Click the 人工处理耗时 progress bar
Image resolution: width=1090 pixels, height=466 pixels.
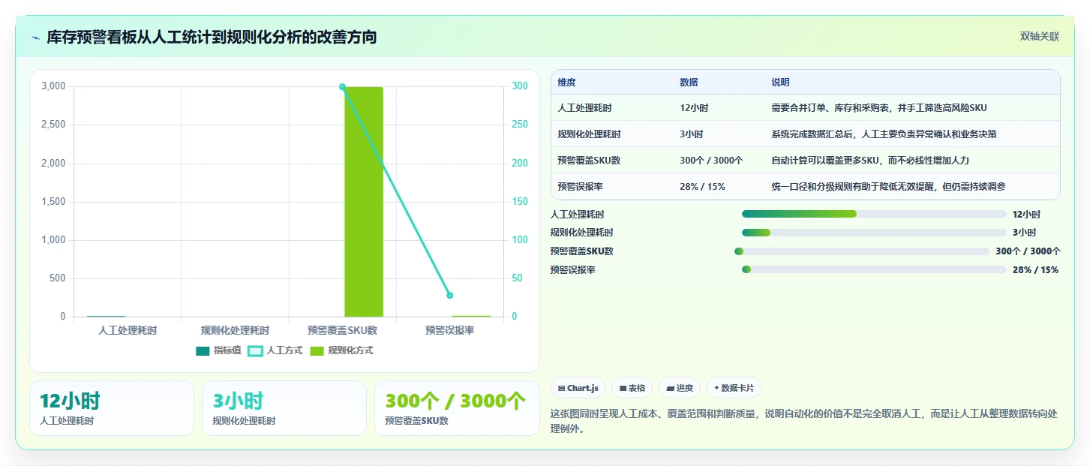(x=874, y=214)
